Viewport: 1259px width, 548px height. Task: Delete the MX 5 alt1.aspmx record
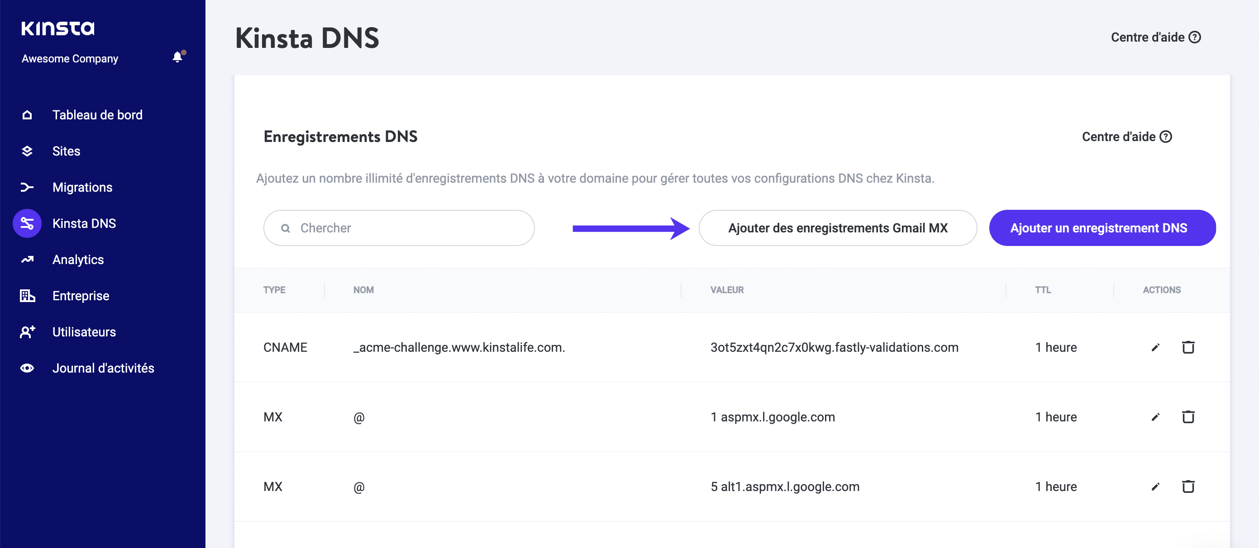click(x=1188, y=487)
